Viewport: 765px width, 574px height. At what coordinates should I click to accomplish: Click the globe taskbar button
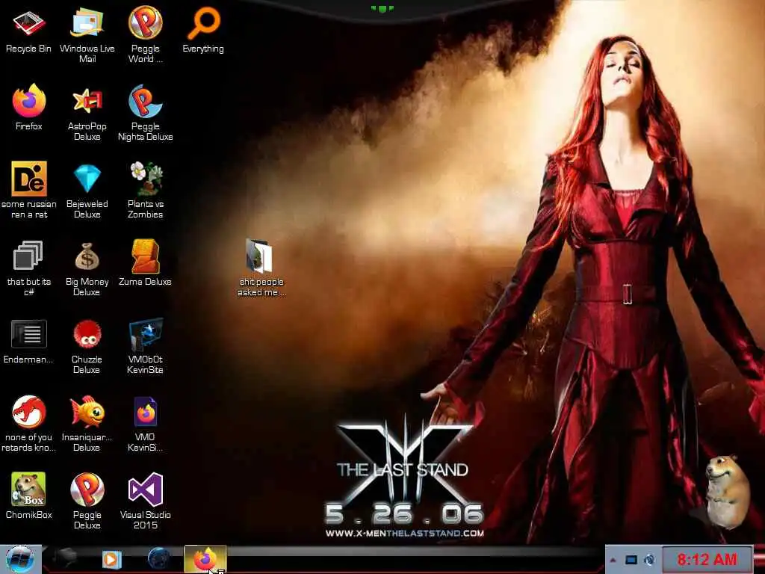click(158, 559)
